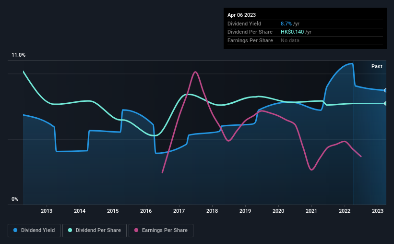Click the Dividend Yield row label in tooltip
Image resolution: width=394 pixels, height=244 pixels.
click(244, 24)
